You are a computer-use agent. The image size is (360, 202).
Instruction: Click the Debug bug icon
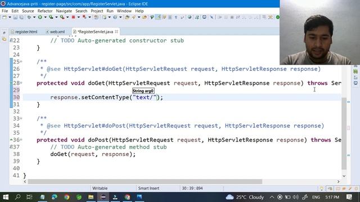point(29,17)
